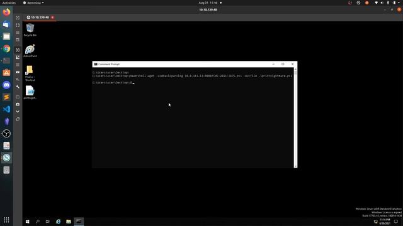403x226 pixels.
Task: Open Files app in Ubuntu dock
Action: pos(6,36)
